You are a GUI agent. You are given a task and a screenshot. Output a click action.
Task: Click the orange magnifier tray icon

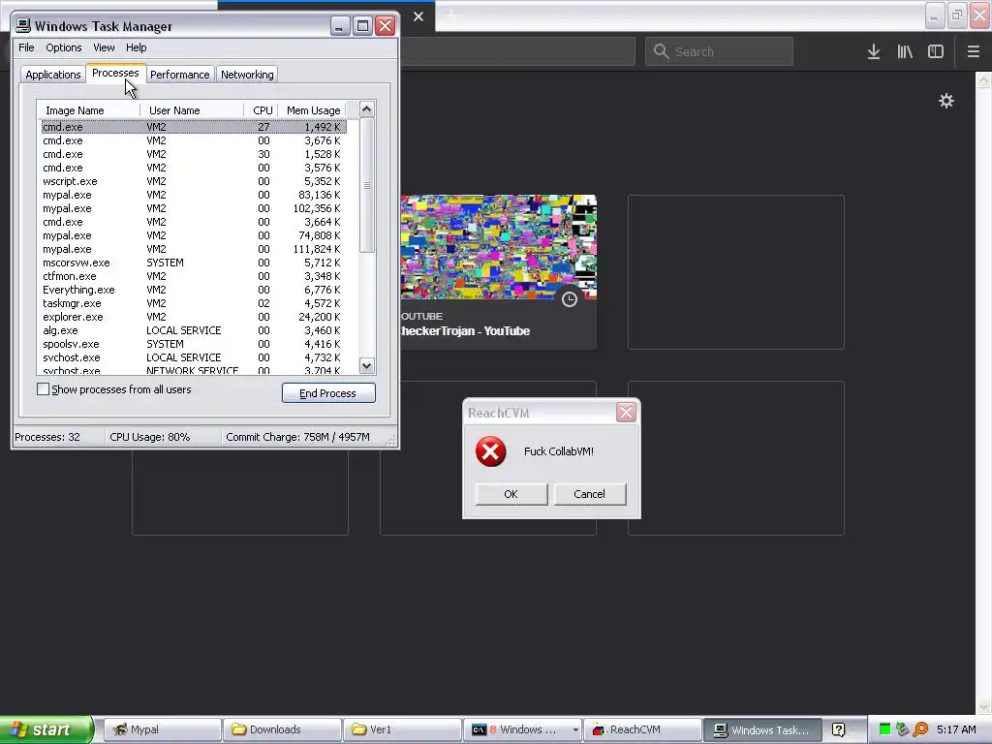[920, 729]
